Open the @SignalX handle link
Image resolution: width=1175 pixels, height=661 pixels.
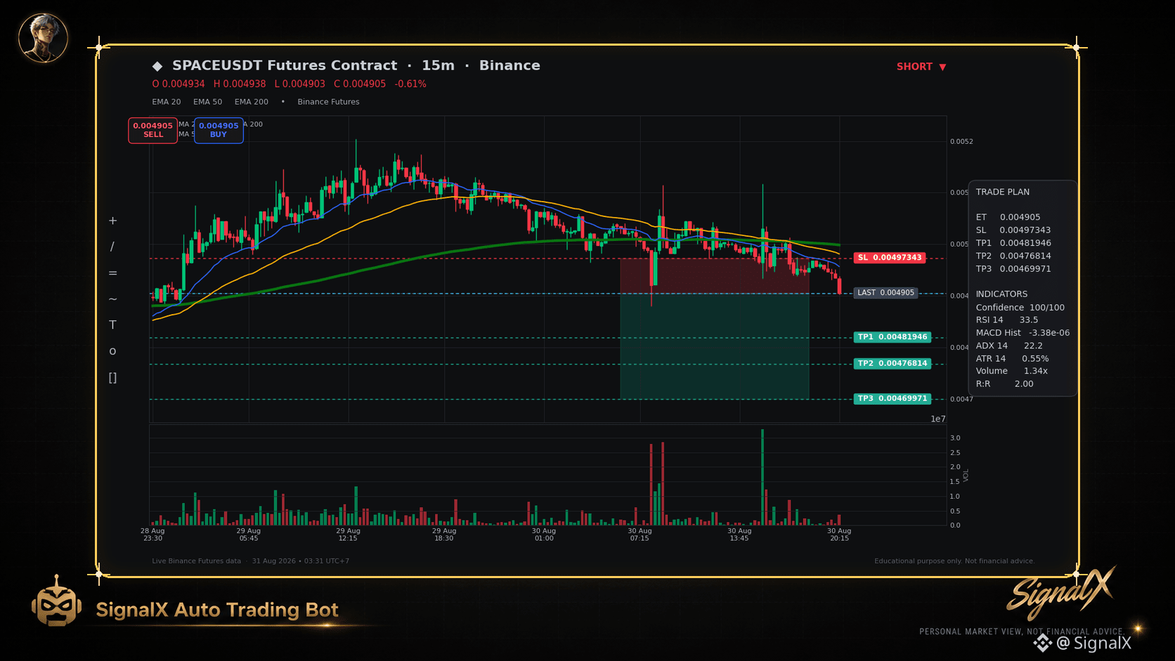[1093, 643]
